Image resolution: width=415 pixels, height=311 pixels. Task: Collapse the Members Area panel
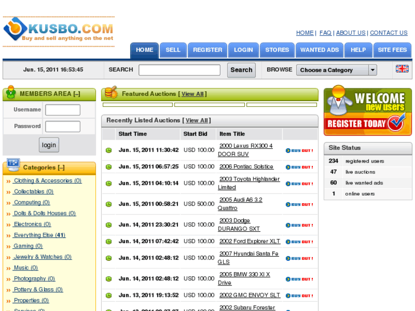click(76, 94)
